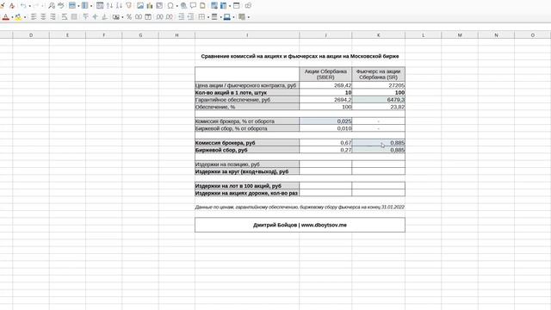
Task: Click the Insert Image icon
Action: click(x=140, y=6)
